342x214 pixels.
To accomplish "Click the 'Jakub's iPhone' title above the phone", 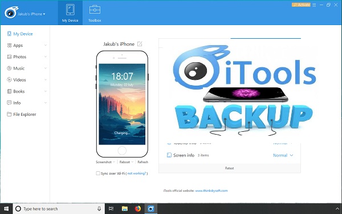I will [119, 44].
